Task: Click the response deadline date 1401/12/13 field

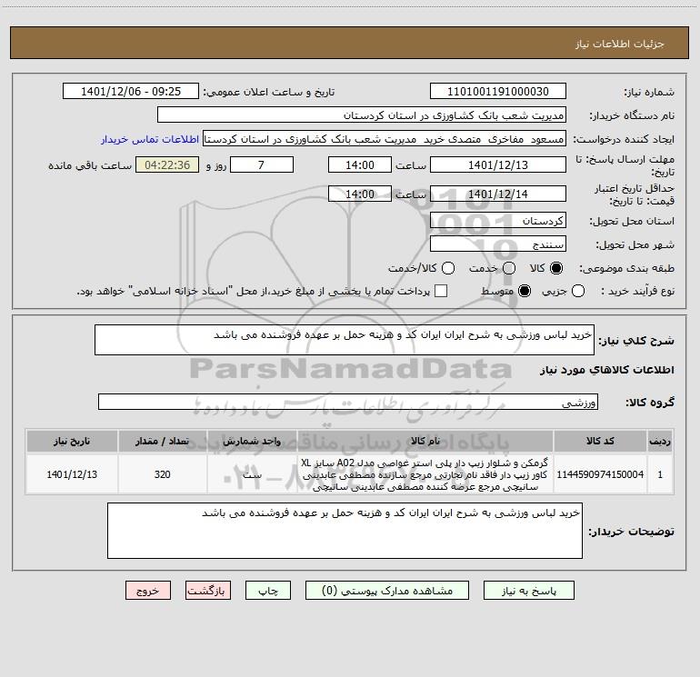Action: coord(498,164)
